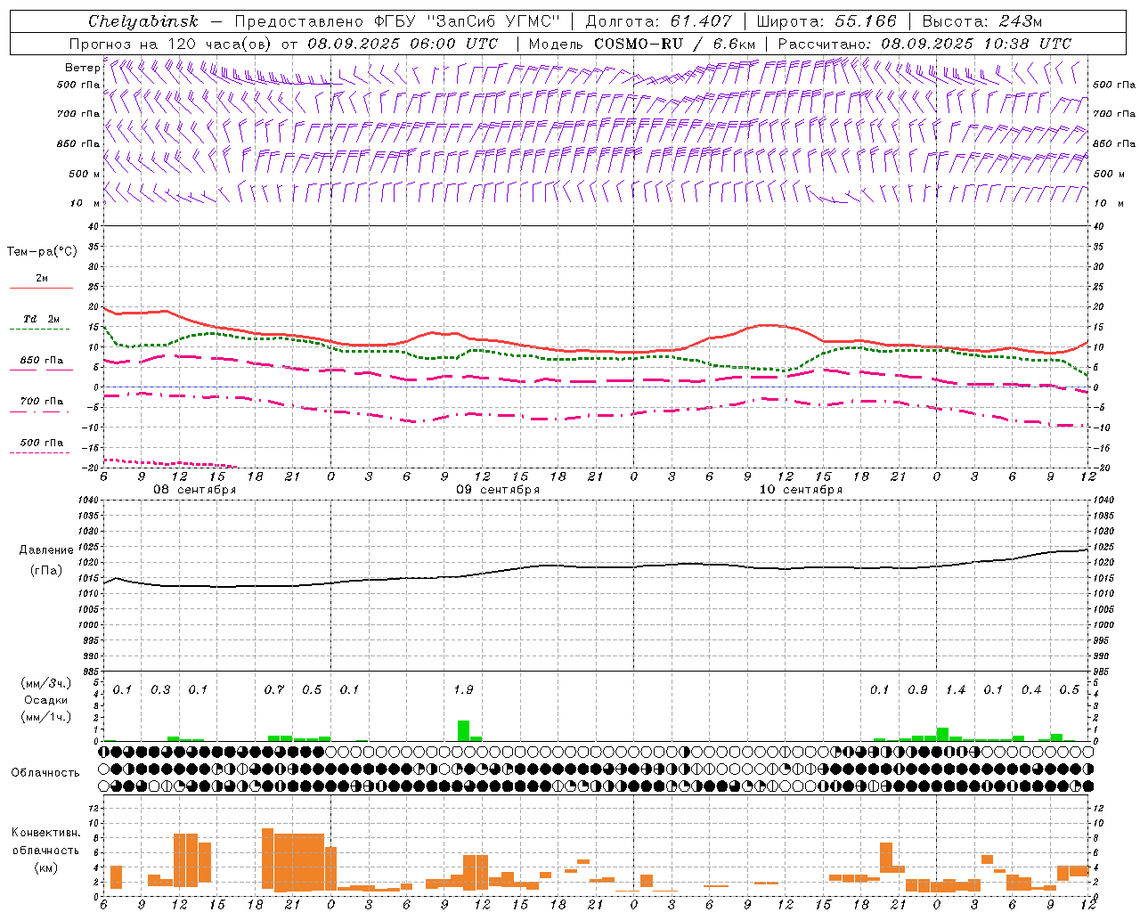Click the '0.3' precipitation amount value

(160, 690)
